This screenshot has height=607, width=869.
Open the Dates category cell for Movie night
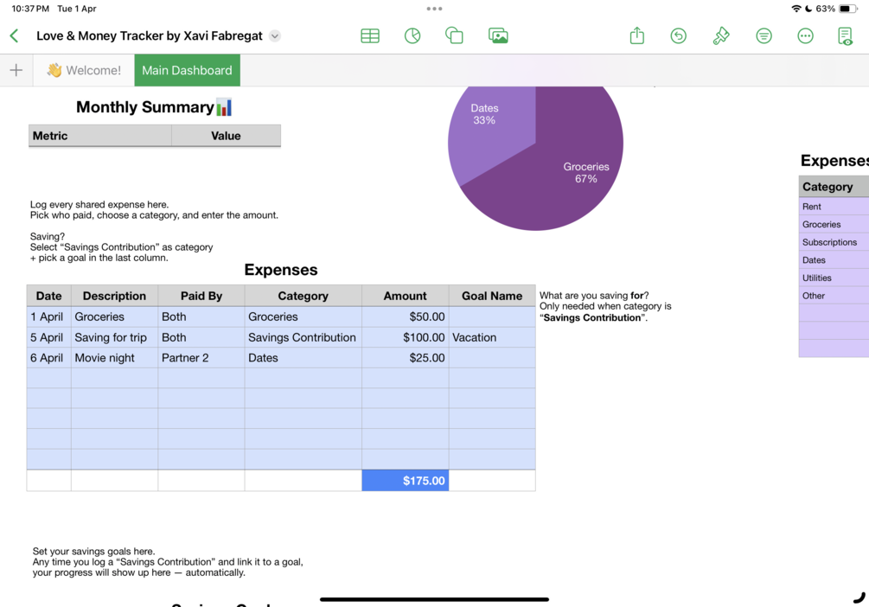[x=304, y=358]
